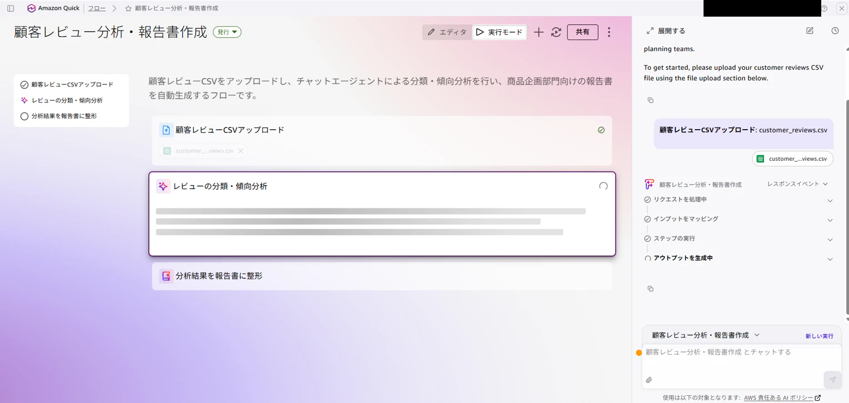This screenshot has width=849, height=403.
Task: Open the 発行 dropdown
Action: click(227, 32)
